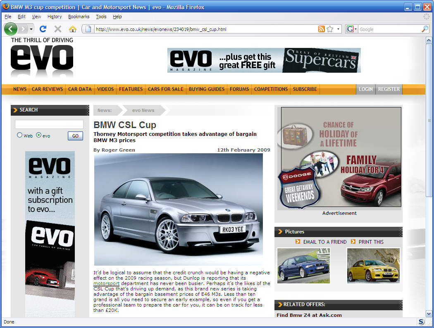Open CAR DATA in the navigation bar

[x=80, y=89]
